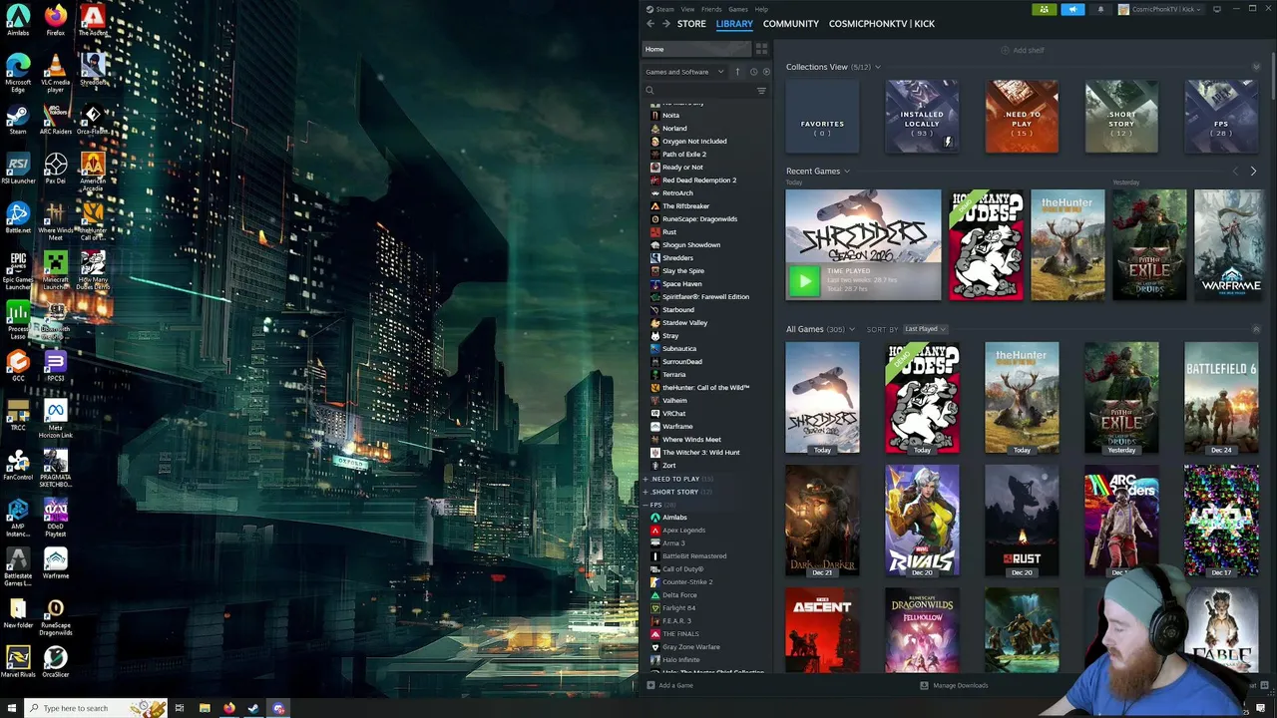Image resolution: width=1277 pixels, height=718 pixels.
Task: Open the Games menu
Action: tap(738, 9)
